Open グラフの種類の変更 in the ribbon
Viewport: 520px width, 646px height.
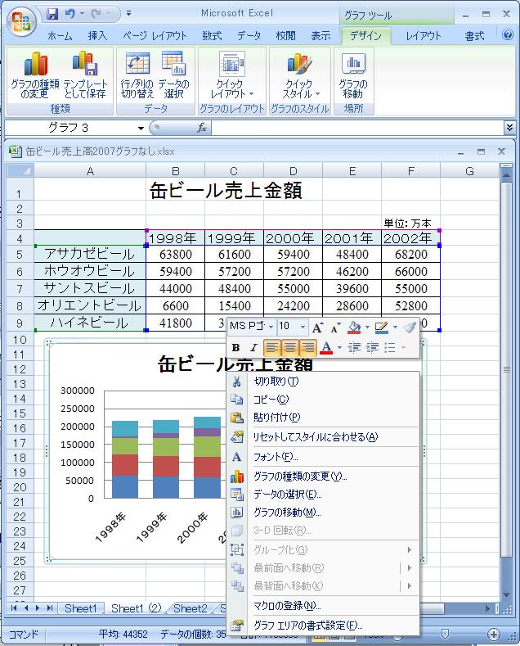pyautogui.click(x=35, y=75)
